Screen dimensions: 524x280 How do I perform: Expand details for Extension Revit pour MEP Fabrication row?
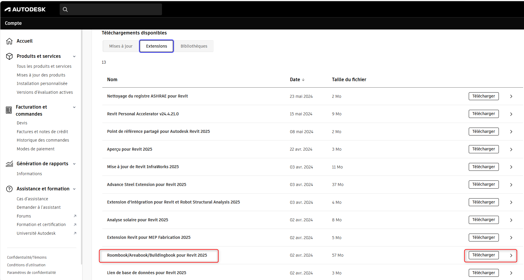[x=511, y=238]
